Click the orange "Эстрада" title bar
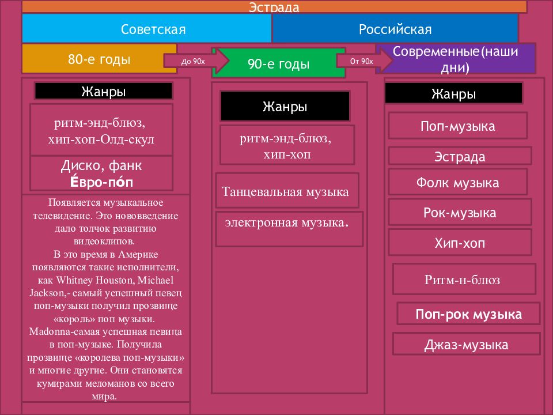 click(274, 7)
